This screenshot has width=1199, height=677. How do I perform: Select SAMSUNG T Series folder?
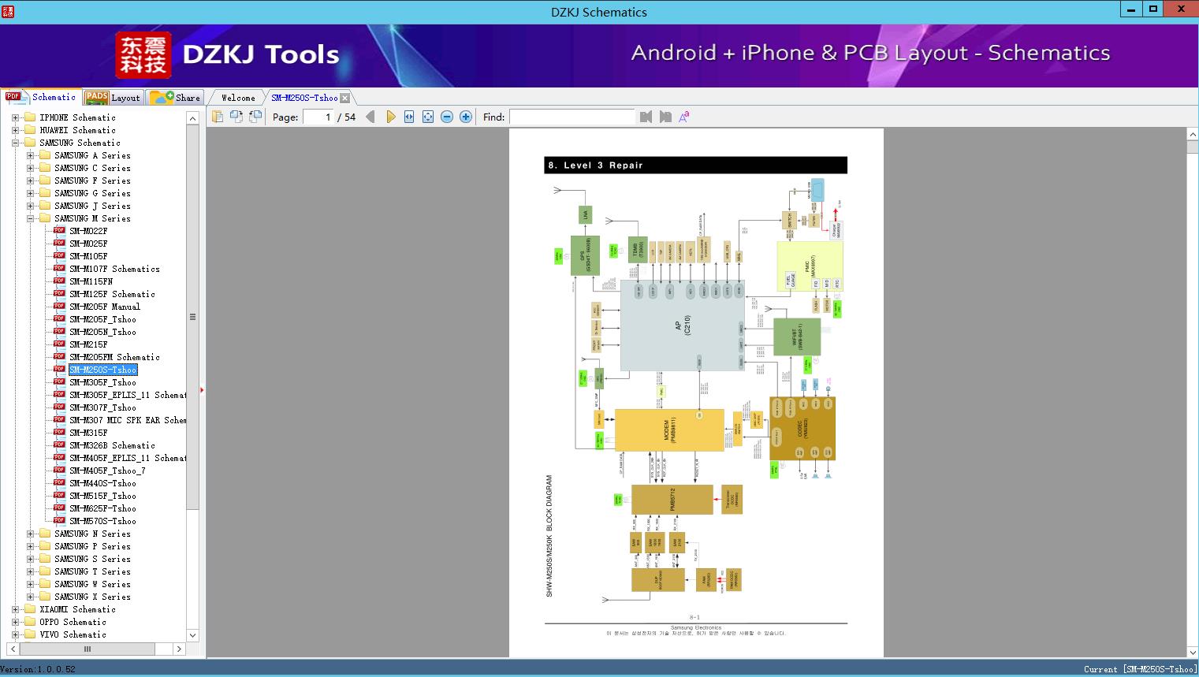click(92, 571)
